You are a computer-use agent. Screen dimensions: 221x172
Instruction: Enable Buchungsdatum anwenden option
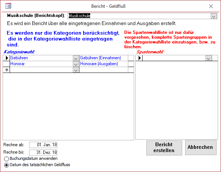[x=6, y=159]
